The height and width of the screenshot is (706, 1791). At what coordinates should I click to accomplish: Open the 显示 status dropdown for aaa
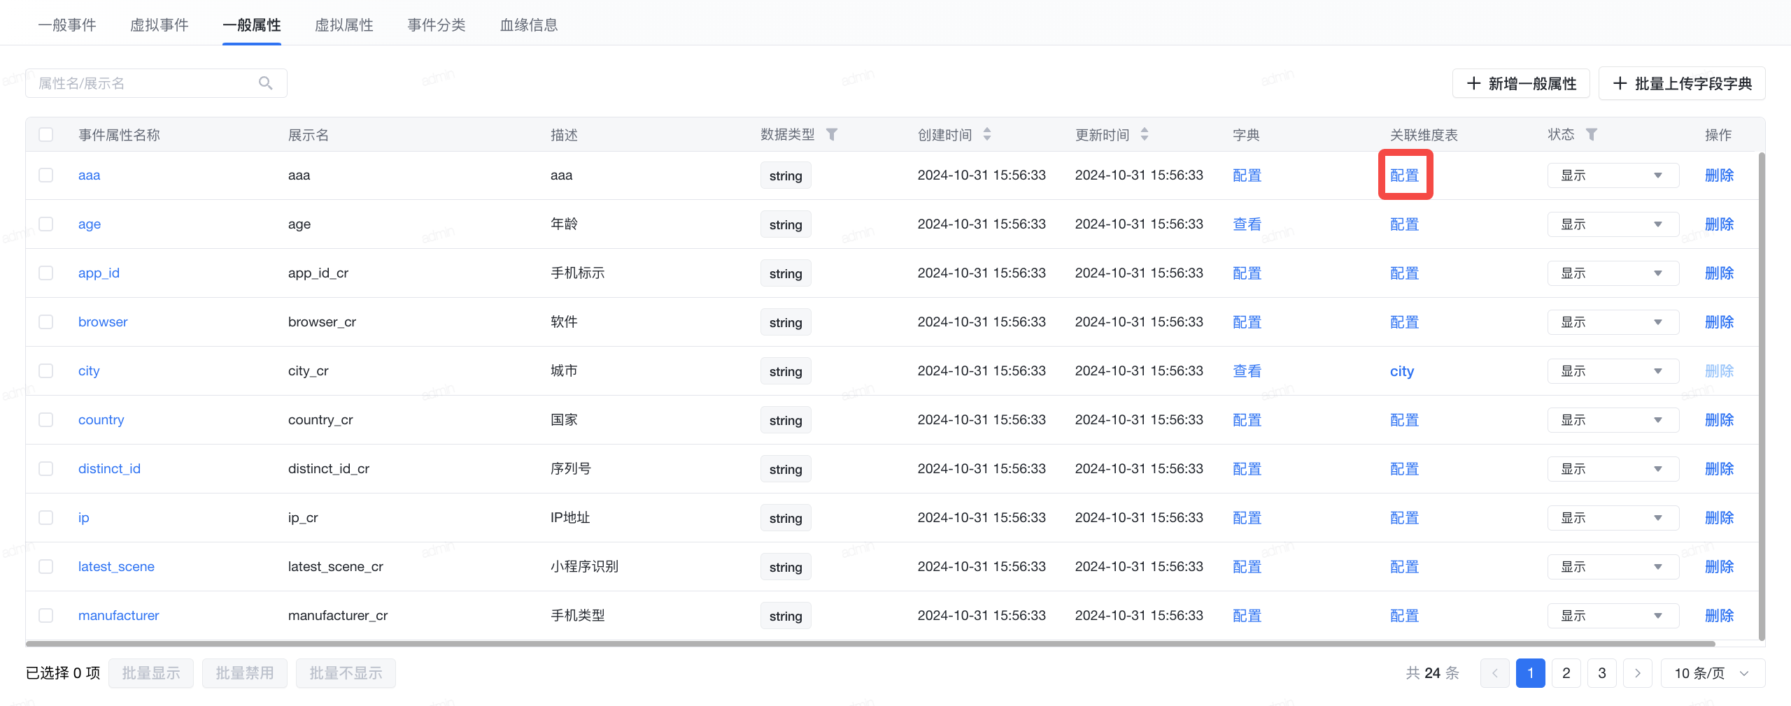click(x=1613, y=175)
